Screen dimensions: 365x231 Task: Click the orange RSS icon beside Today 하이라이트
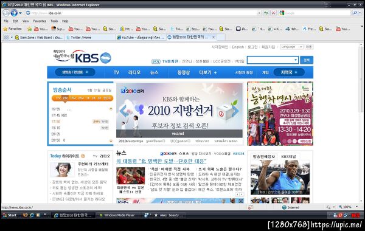pos(83,156)
